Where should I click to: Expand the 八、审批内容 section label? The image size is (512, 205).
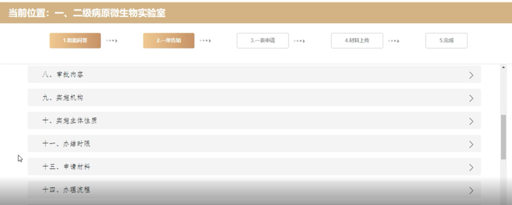63,75
